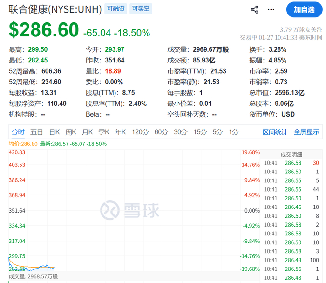Screen dimensions: 326x283
Task: Show the 120分 interval chart
Action: click(140, 132)
